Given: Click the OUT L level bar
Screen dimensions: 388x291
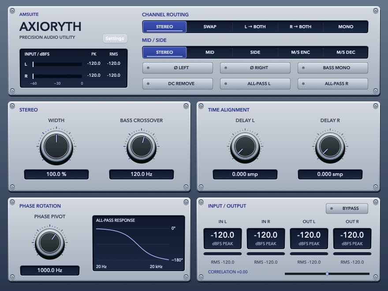Looking at the screenshot, I should 309,254.
